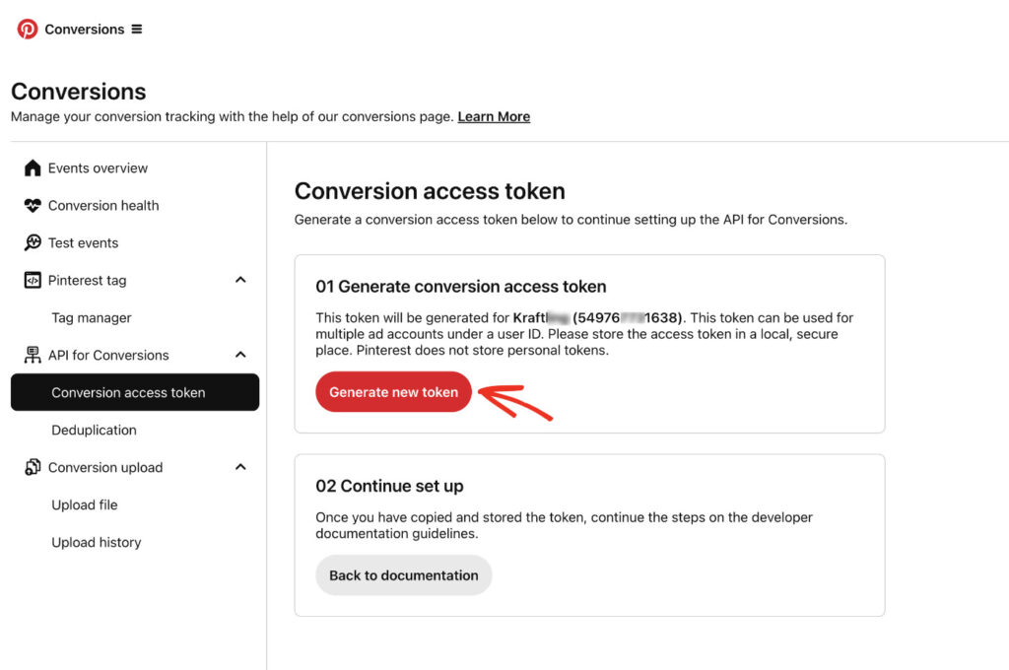Select Deduplication in the sidebar
The image size is (1009, 670).
(x=94, y=430)
